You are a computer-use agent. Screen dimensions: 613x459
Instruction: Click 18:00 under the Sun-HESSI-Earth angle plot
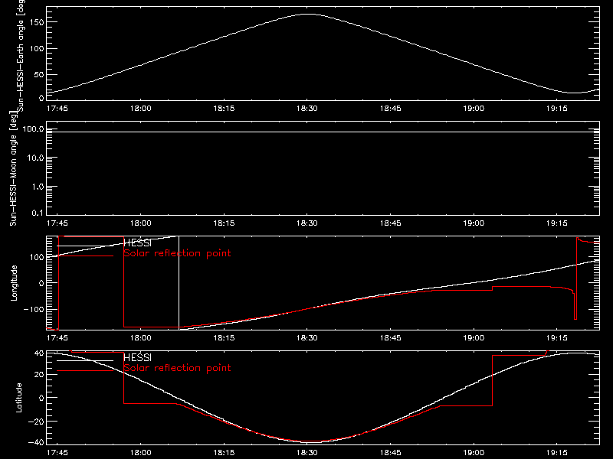click(141, 109)
